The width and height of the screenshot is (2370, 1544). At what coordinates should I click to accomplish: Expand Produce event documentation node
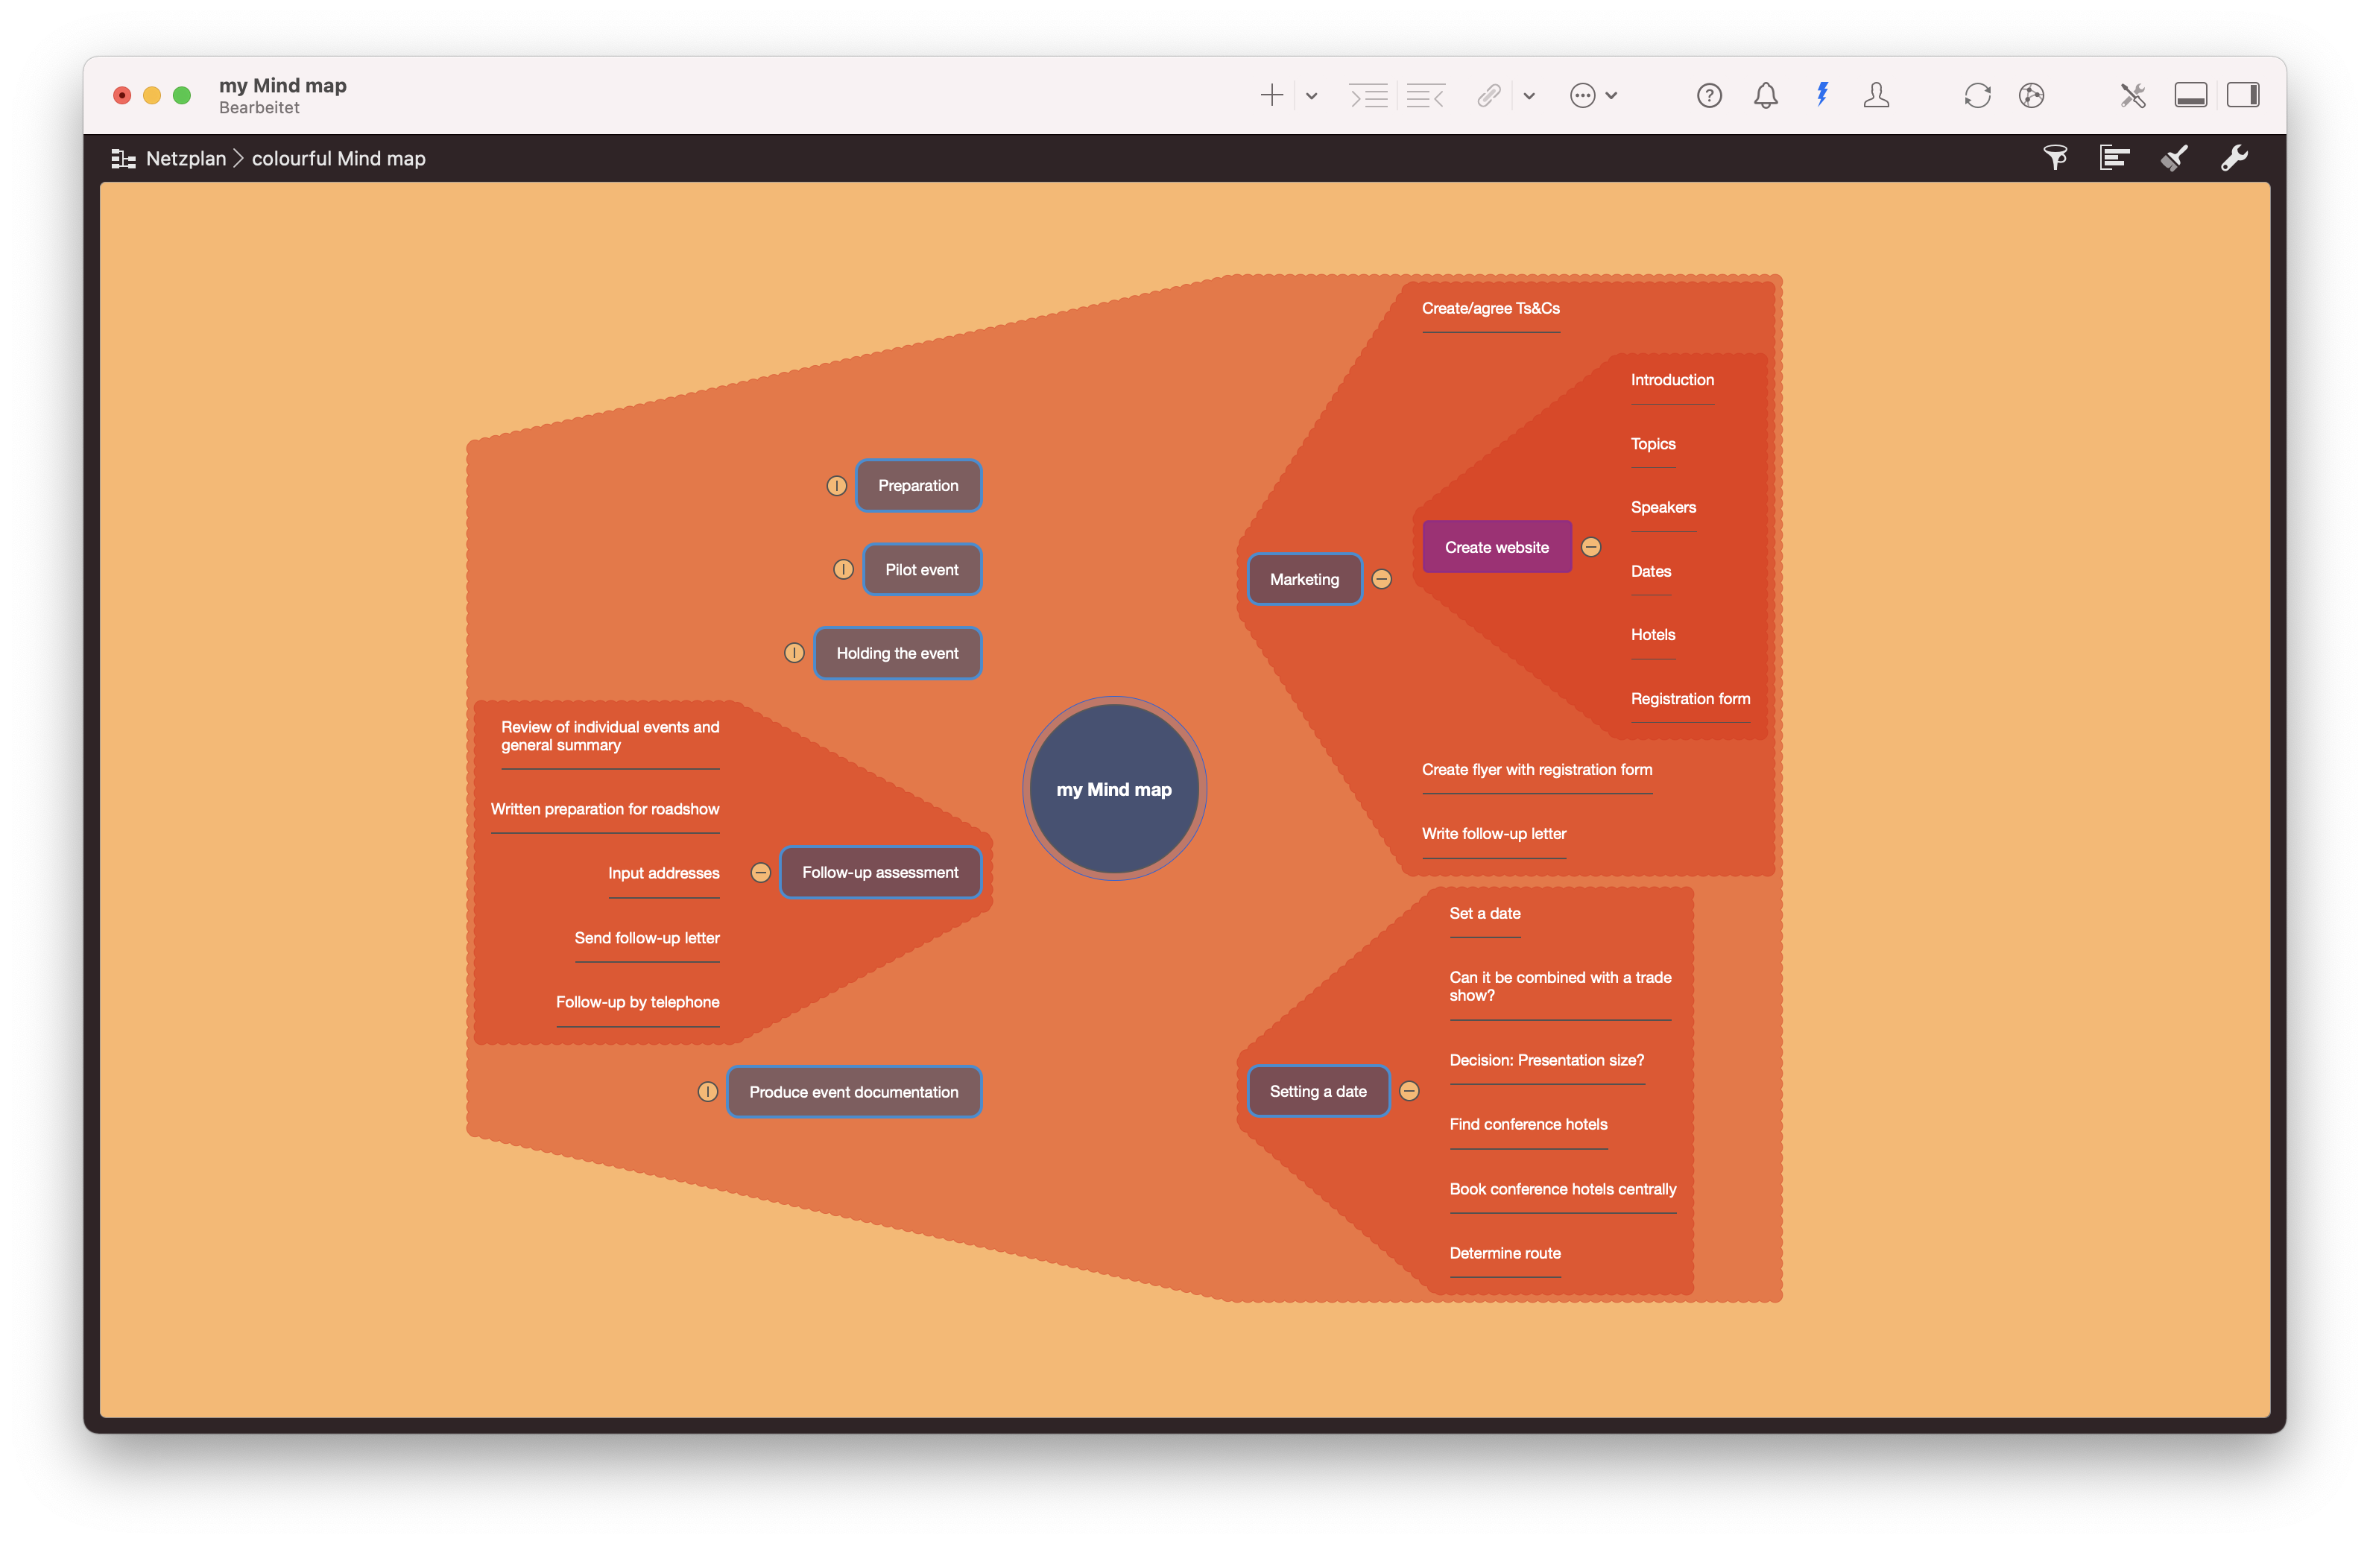pyautogui.click(x=707, y=1092)
